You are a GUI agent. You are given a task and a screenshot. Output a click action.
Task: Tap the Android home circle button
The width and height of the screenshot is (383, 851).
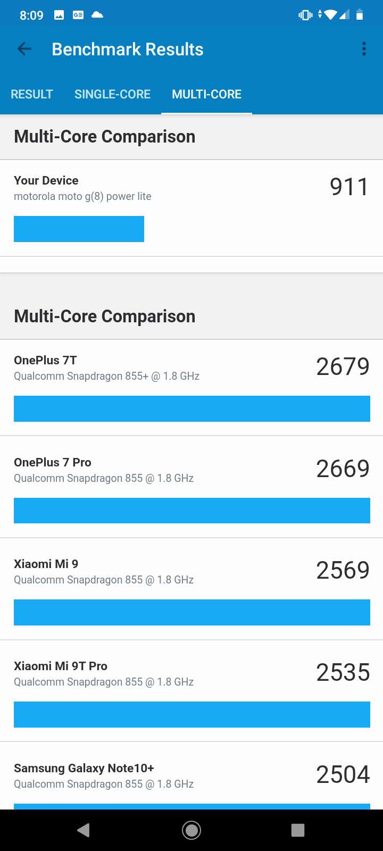pos(191,830)
